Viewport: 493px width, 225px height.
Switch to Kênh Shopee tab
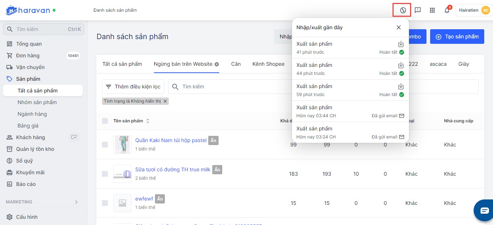[268, 64]
